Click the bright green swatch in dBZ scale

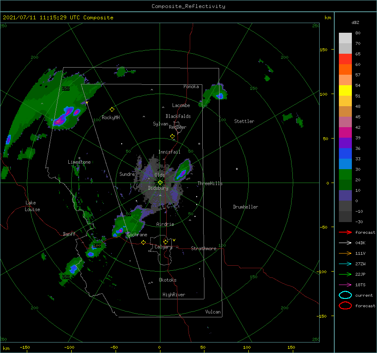(x=345, y=174)
